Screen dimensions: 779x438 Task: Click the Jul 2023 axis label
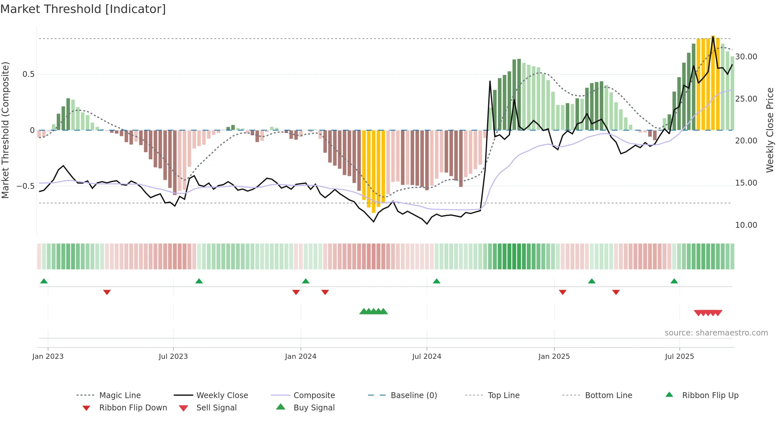pyautogui.click(x=173, y=356)
